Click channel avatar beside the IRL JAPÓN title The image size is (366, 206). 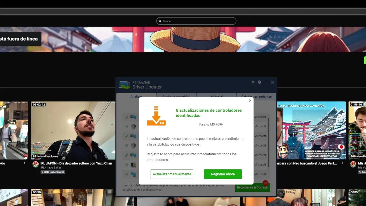[35, 164]
